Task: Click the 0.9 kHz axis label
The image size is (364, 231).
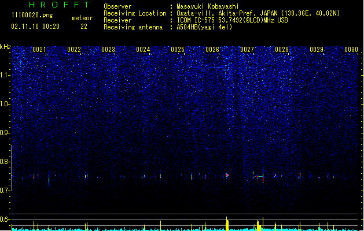Action: pos(5,133)
